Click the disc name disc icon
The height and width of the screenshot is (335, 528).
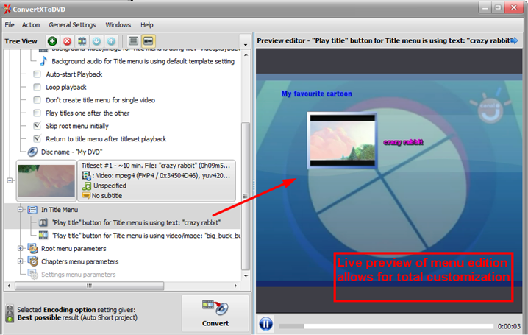tap(32, 152)
